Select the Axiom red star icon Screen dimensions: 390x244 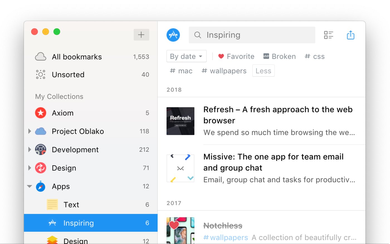point(41,113)
